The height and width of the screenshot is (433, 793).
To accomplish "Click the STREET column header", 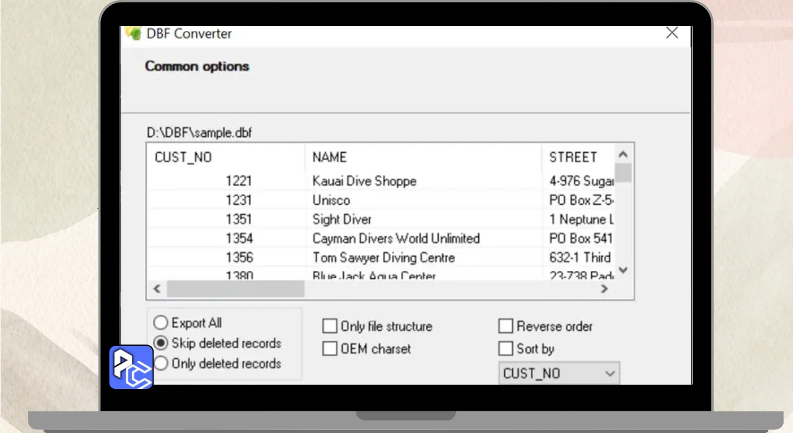I will pos(573,157).
